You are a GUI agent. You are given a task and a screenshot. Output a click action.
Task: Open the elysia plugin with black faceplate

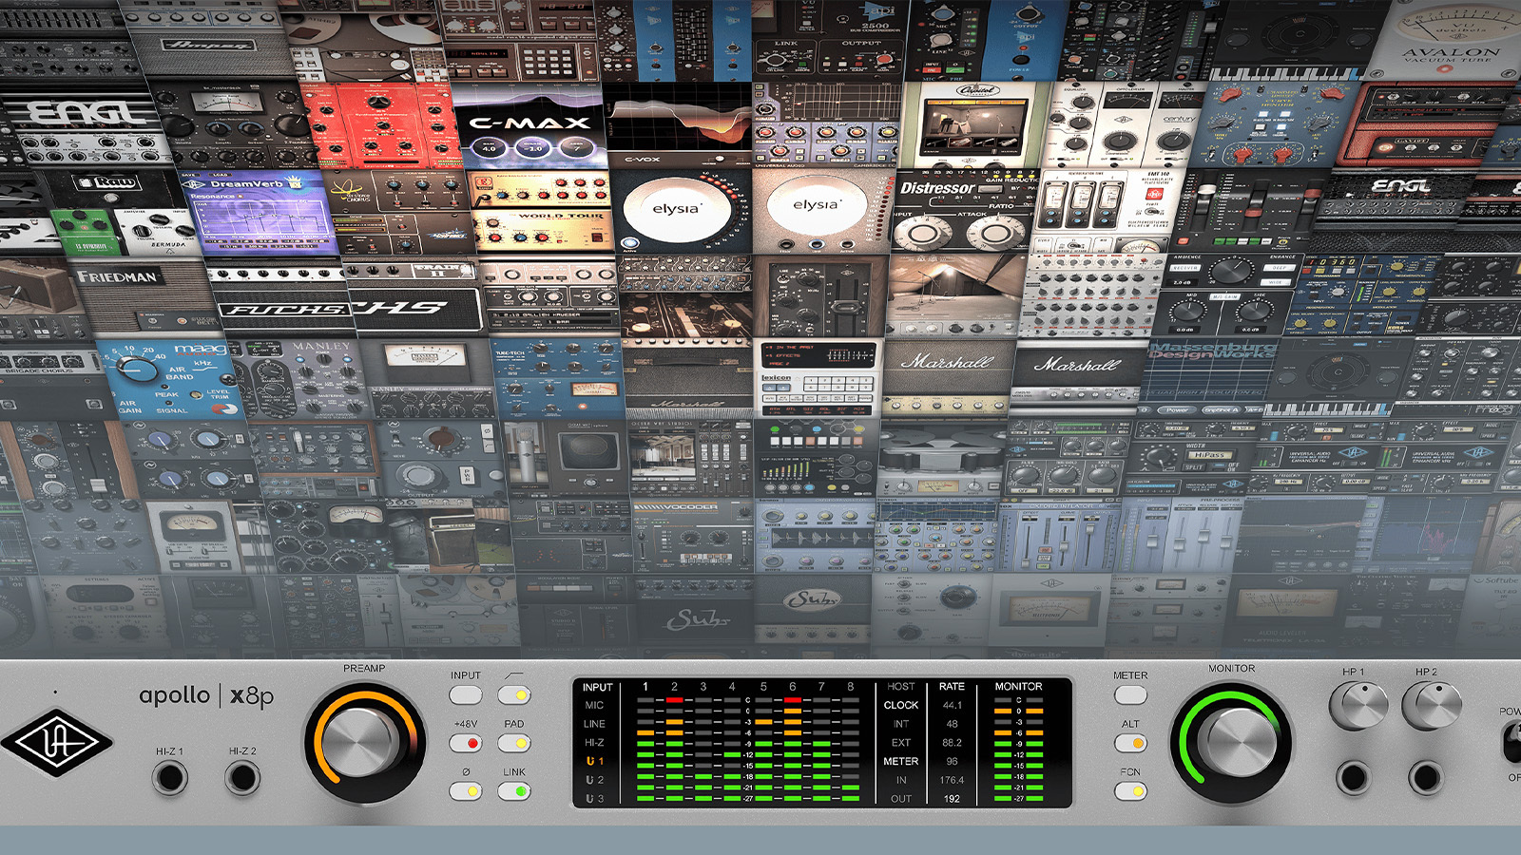pos(681,211)
